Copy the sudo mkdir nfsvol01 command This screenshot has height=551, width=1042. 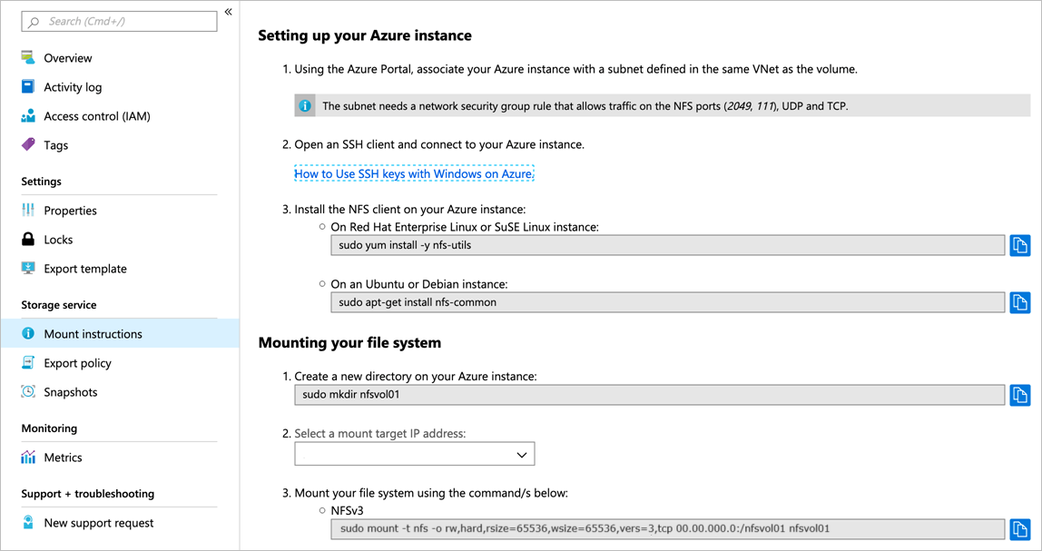pos(1020,395)
